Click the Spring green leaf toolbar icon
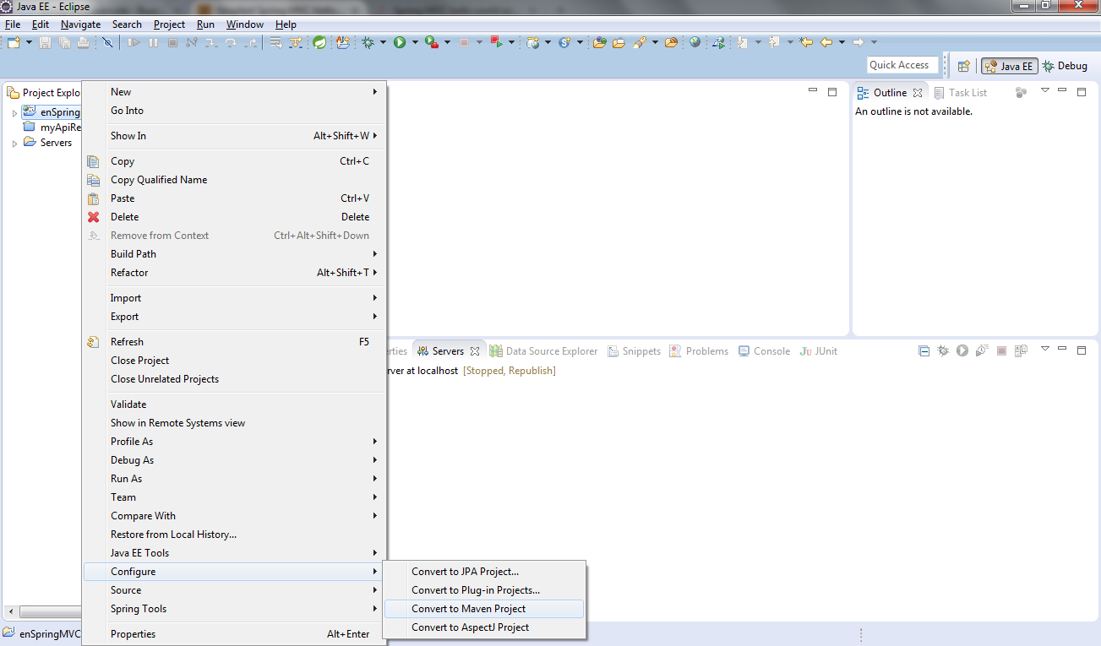 tap(319, 42)
